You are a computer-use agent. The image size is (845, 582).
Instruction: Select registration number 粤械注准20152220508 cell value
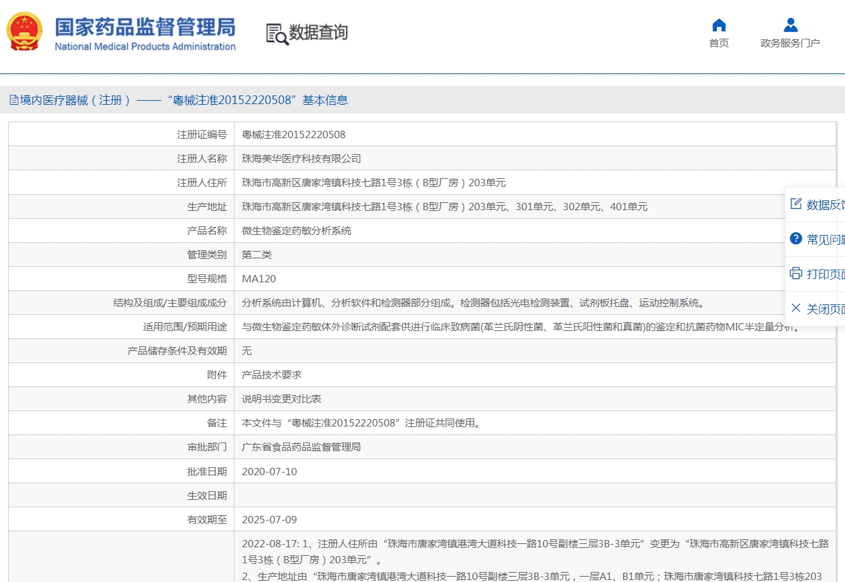tap(293, 135)
